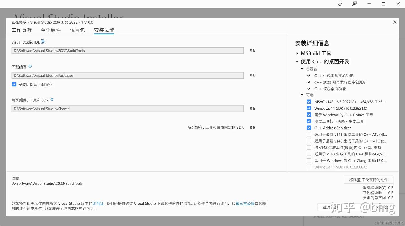Check the C++ MFC for v143 option
The height and width of the screenshot is (226, 405).
(x=309, y=141)
